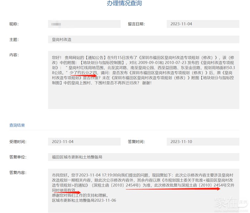250x213 pixels.
Task: Click the 昵称 label
Action: 14,24
